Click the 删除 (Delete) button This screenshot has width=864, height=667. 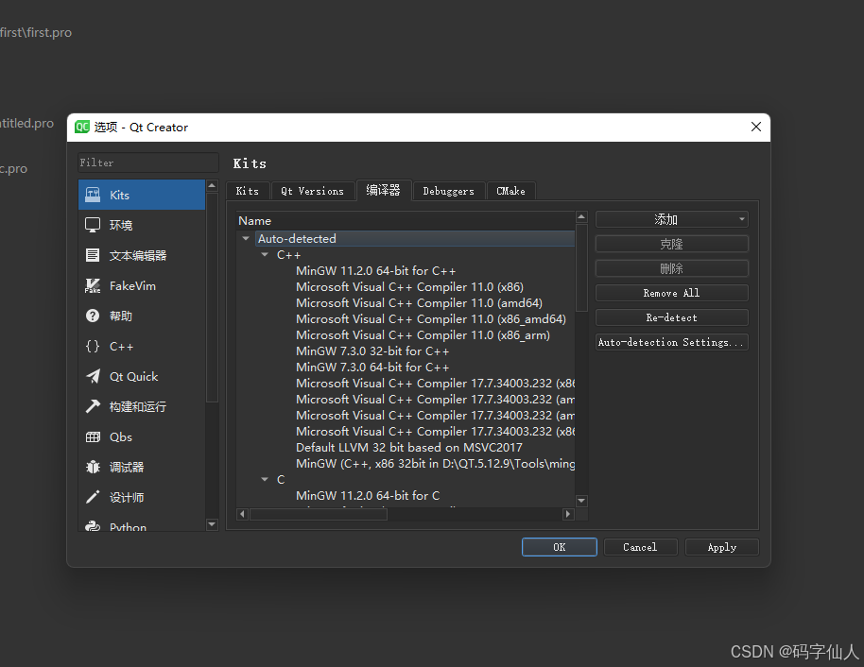click(x=672, y=268)
